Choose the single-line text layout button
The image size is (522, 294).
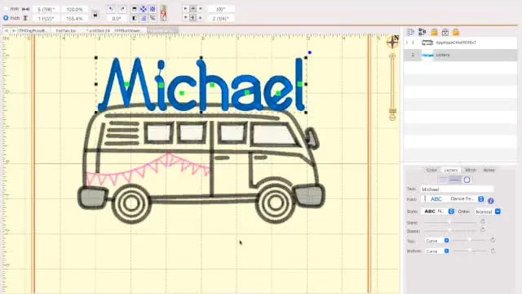point(455,180)
